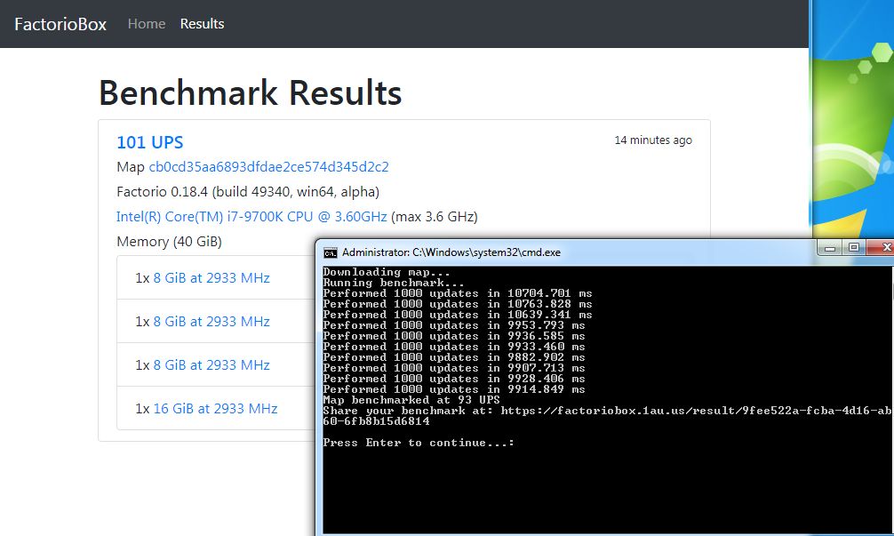894x536 pixels.
Task: Go to the Home nav item
Action: [147, 24]
